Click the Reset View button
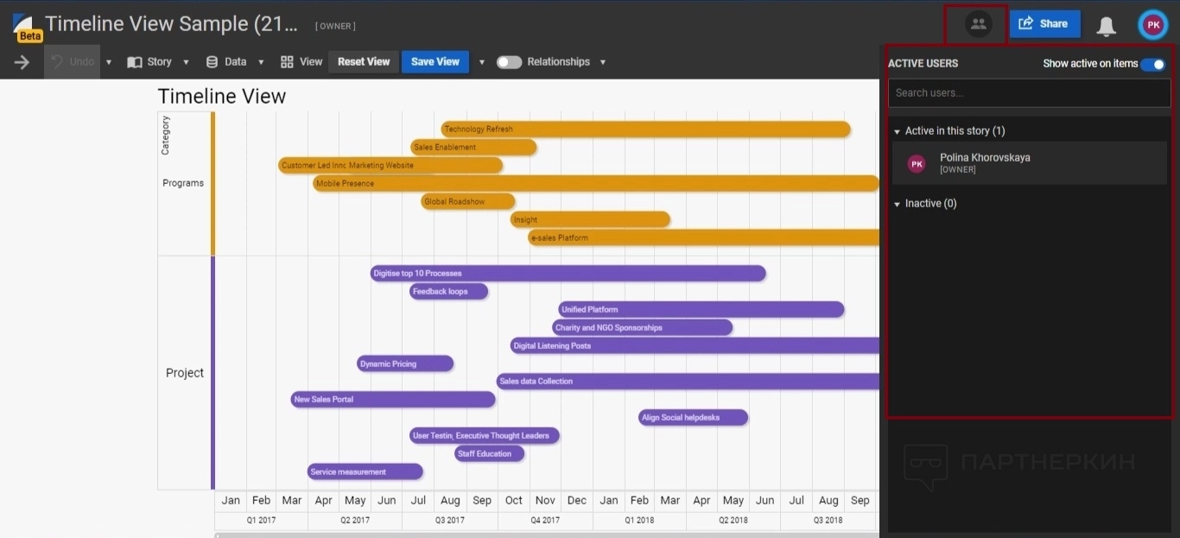This screenshot has width=1180, height=538. point(364,62)
